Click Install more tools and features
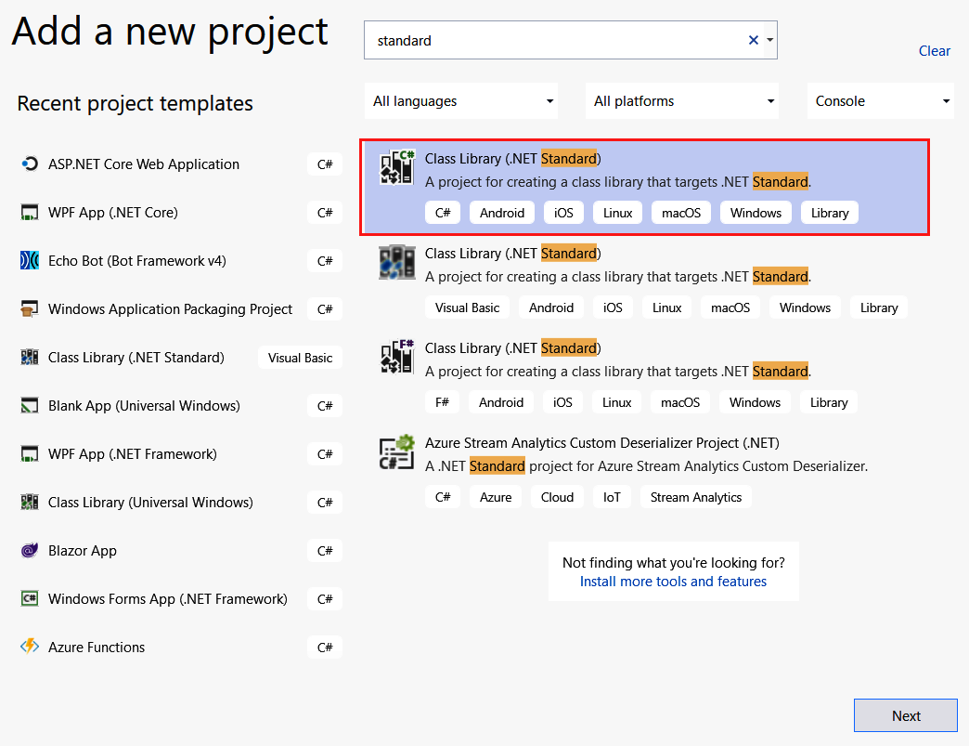969x746 pixels. click(x=673, y=582)
